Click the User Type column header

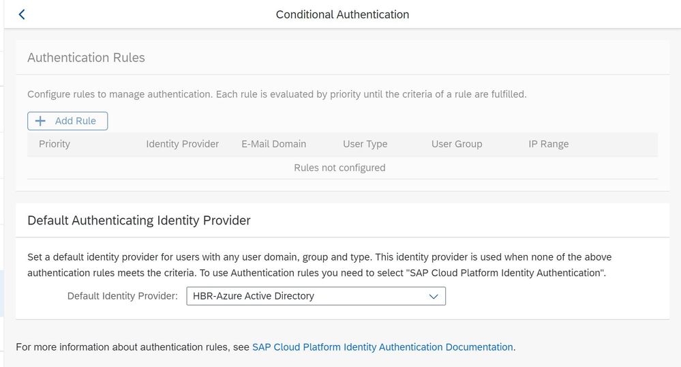pyautogui.click(x=365, y=144)
